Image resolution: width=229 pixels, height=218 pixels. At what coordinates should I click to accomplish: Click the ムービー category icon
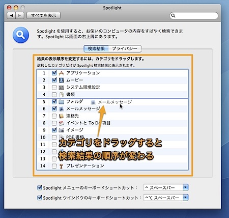pyautogui.click(x=61, y=80)
